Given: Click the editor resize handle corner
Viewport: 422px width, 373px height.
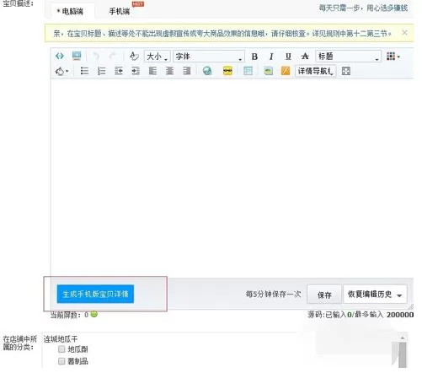Looking at the screenshot, I should [410, 306].
